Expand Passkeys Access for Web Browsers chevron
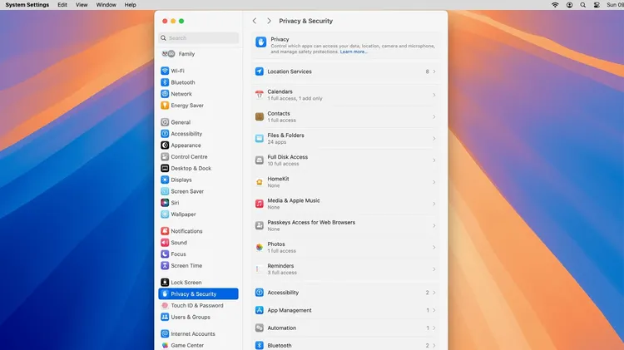The height and width of the screenshot is (350, 624). (x=434, y=225)
